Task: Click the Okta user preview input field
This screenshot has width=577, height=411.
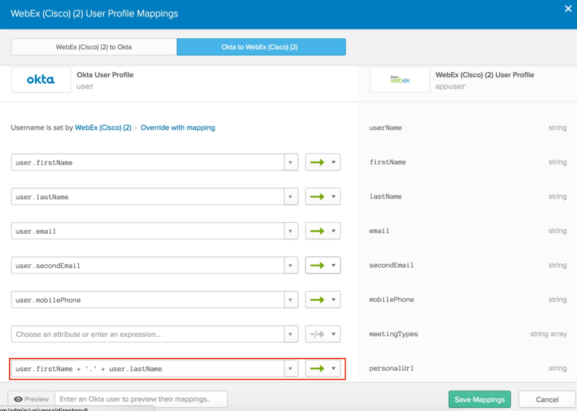Action: click(x=141, y=399)
